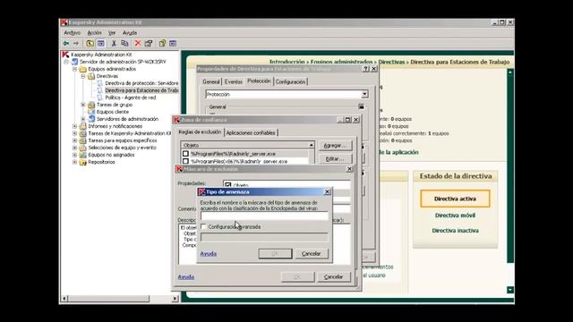
Task: Select Política - Agente de red tree item
Action: (131, 97)
